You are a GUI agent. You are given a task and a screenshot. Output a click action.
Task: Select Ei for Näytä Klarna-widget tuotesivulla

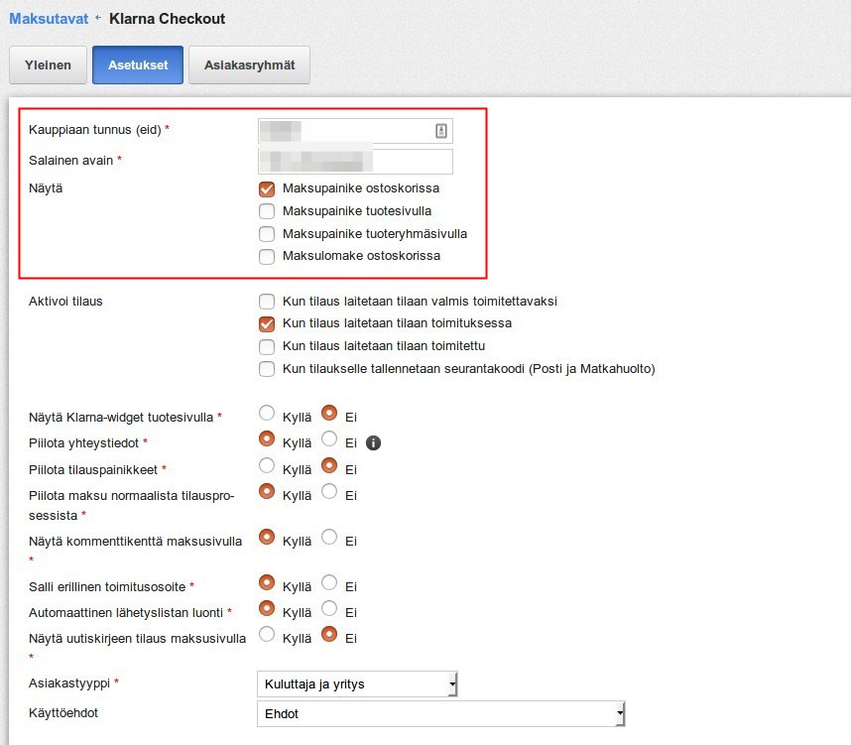(x=329, y=414)
